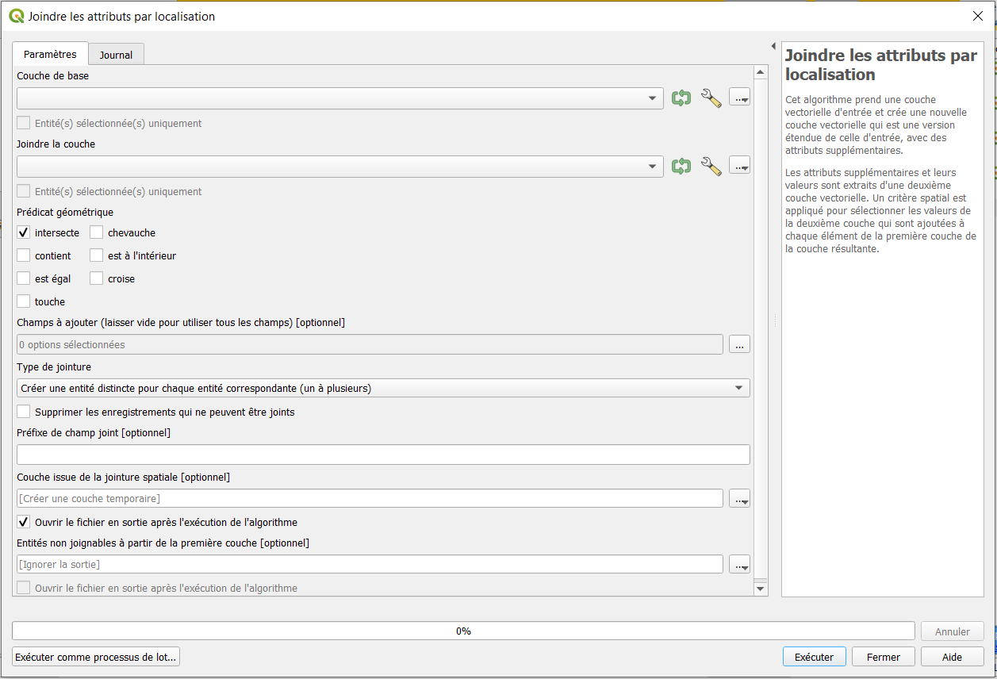Check Supprimer les enregistrements qui ne peuvent être joints
The width and height of the screenshot is (997, 679).
click(x=24, y=412)
